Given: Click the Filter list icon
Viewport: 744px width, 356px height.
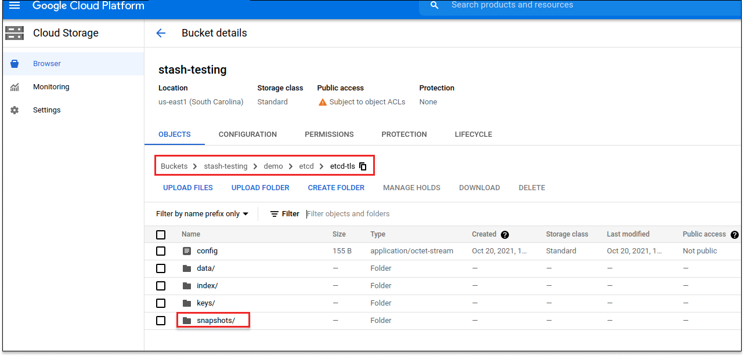Looking at the screenshot, I should click(275, 214).
